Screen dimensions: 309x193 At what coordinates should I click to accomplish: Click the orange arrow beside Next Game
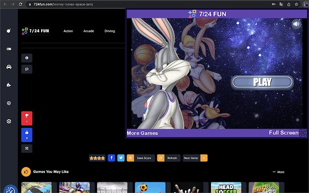pyautogui.click(x=204, y=158)
